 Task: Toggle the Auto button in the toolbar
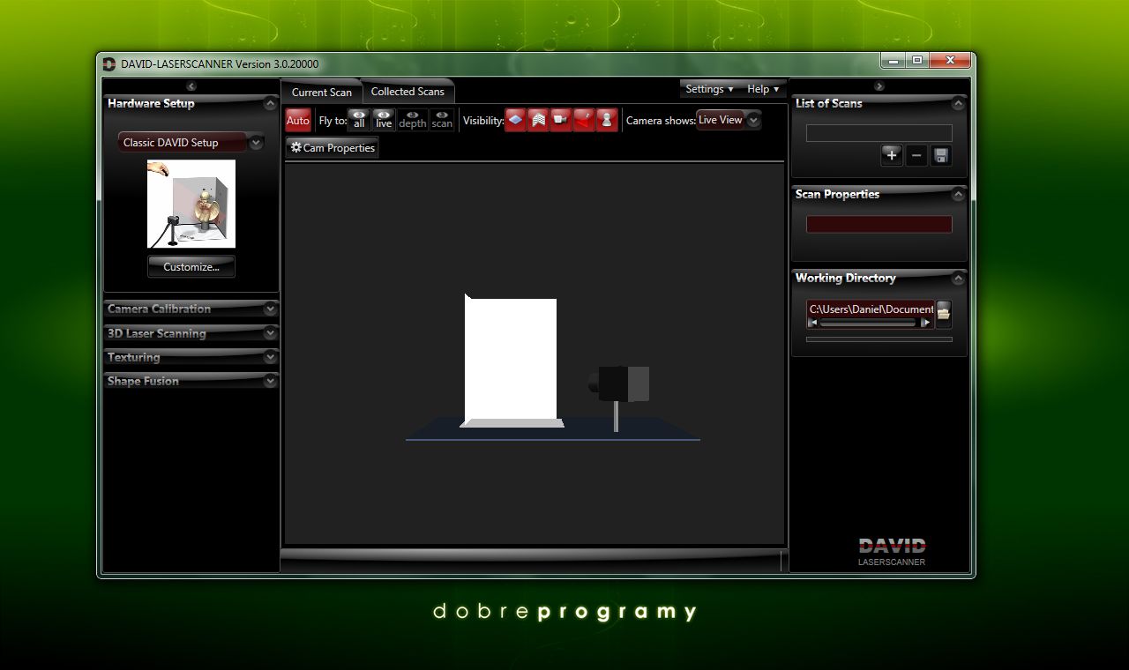[x=298, y=121]
